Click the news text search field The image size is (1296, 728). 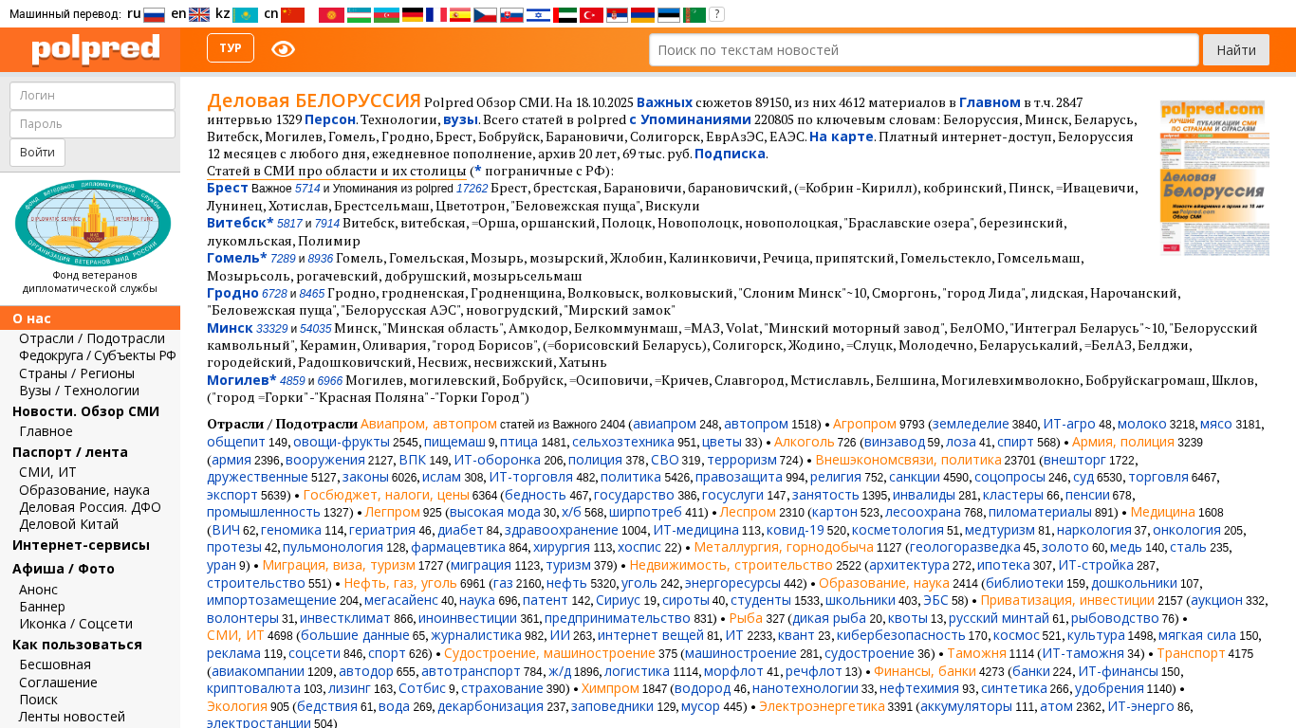pos(921,49)
